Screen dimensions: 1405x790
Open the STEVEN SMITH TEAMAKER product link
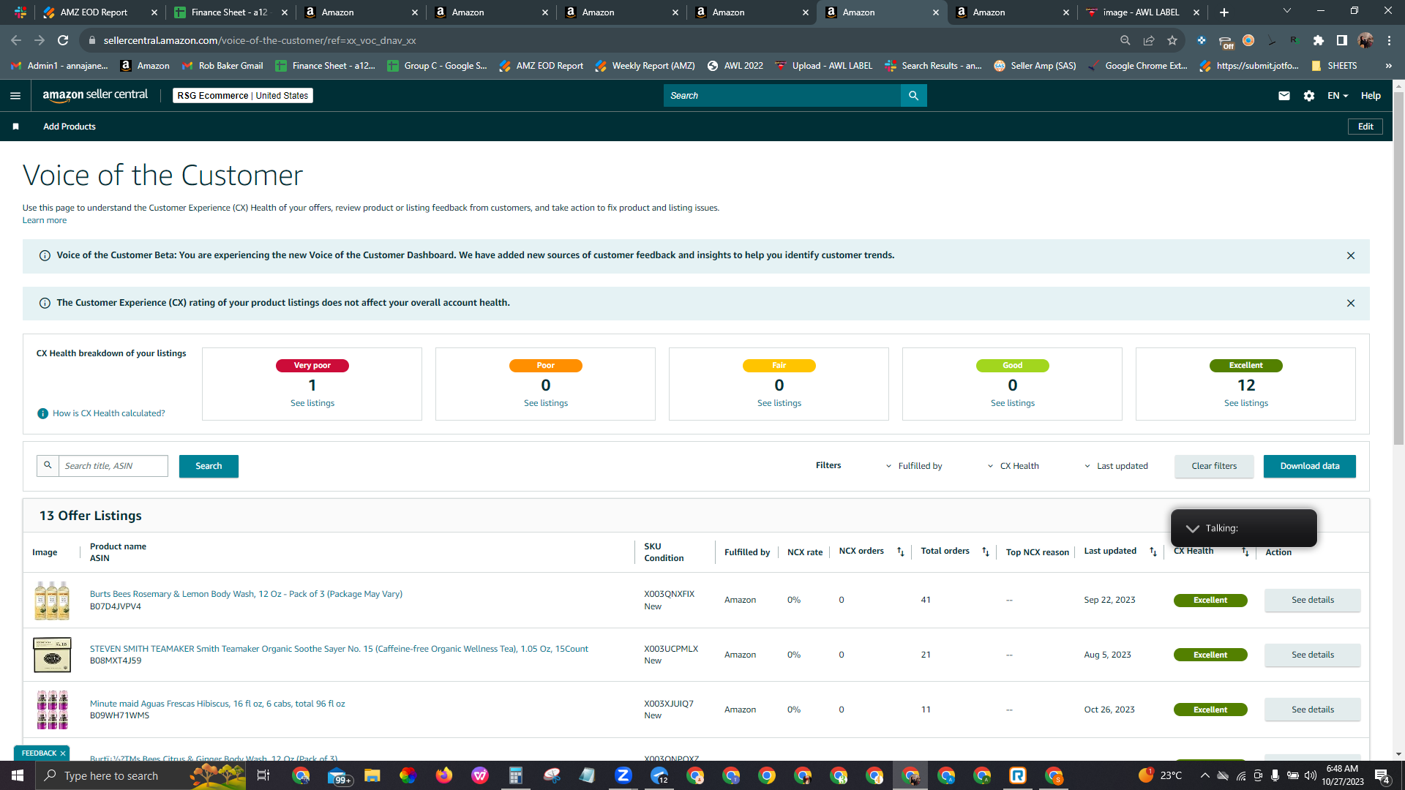pos(339,650)
